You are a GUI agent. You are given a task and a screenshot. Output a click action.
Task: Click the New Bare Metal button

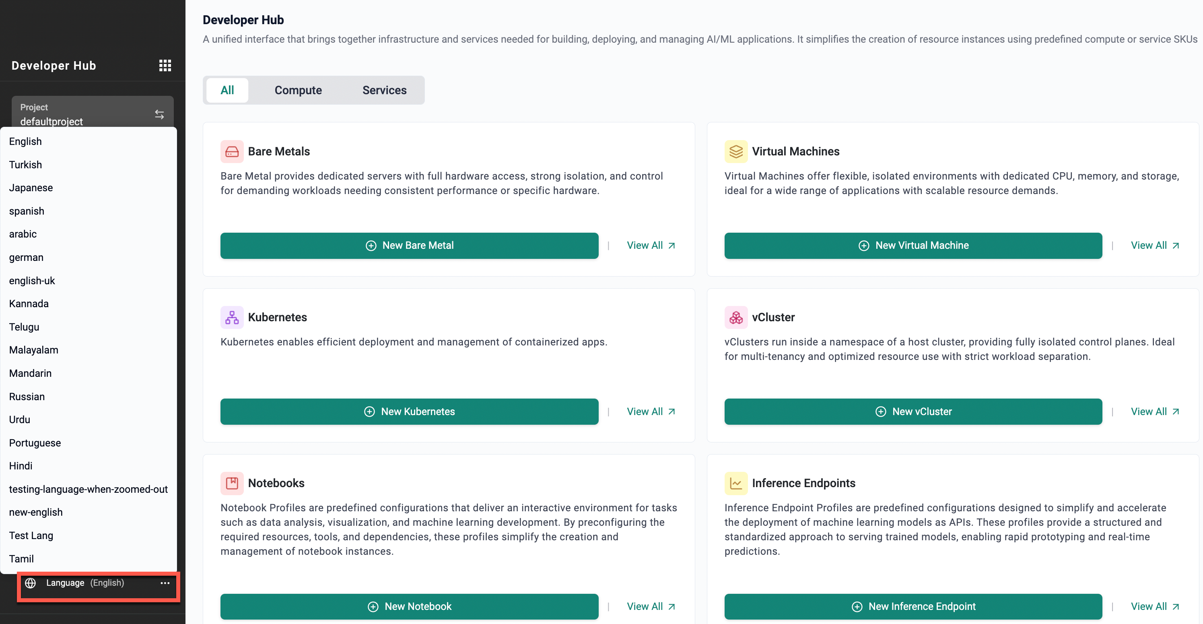click(409, 246)
